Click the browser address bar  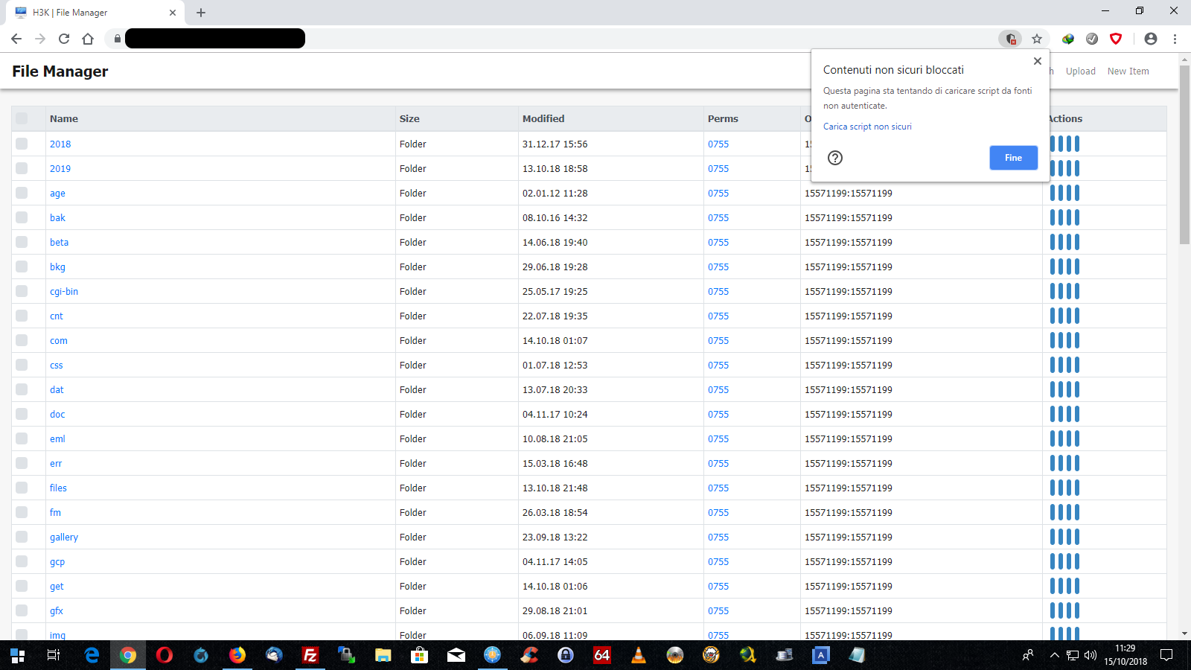[447, 38]
